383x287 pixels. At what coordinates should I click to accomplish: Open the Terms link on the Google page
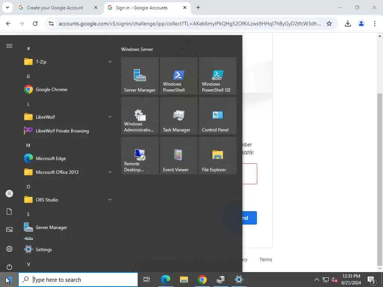point(266,260)
